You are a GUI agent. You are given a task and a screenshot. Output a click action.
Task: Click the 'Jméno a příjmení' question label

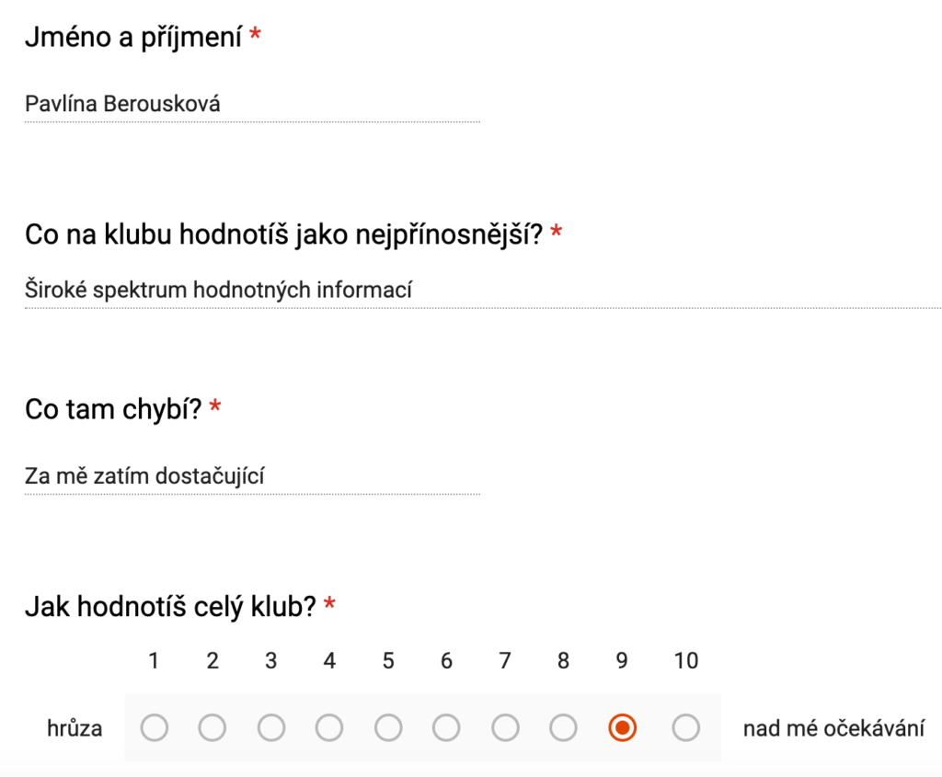pyautogui.click(x=133, y=37)
